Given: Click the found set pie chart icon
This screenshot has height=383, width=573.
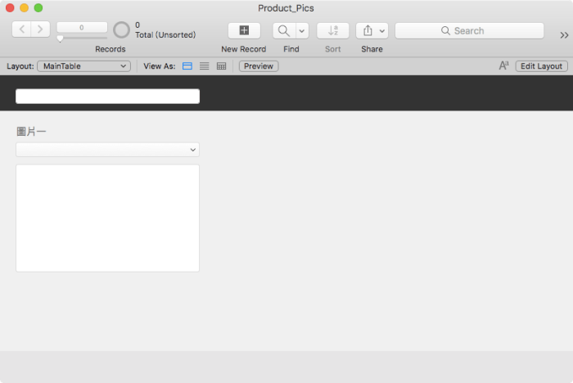Looking at the screenshot, I should [x=121, y=30].
